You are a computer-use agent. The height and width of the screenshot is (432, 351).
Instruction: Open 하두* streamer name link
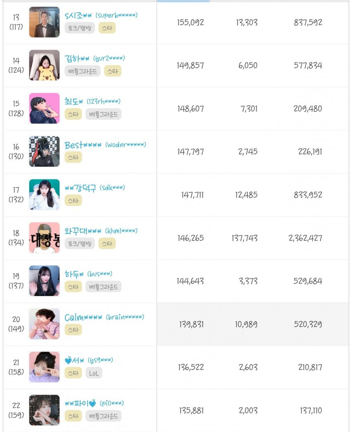tap(88, 274)
